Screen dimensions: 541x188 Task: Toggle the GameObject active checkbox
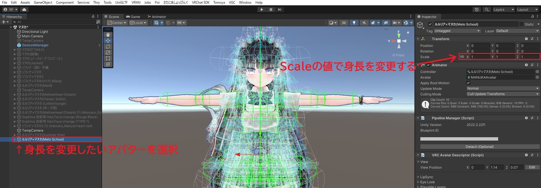(430, 24)
